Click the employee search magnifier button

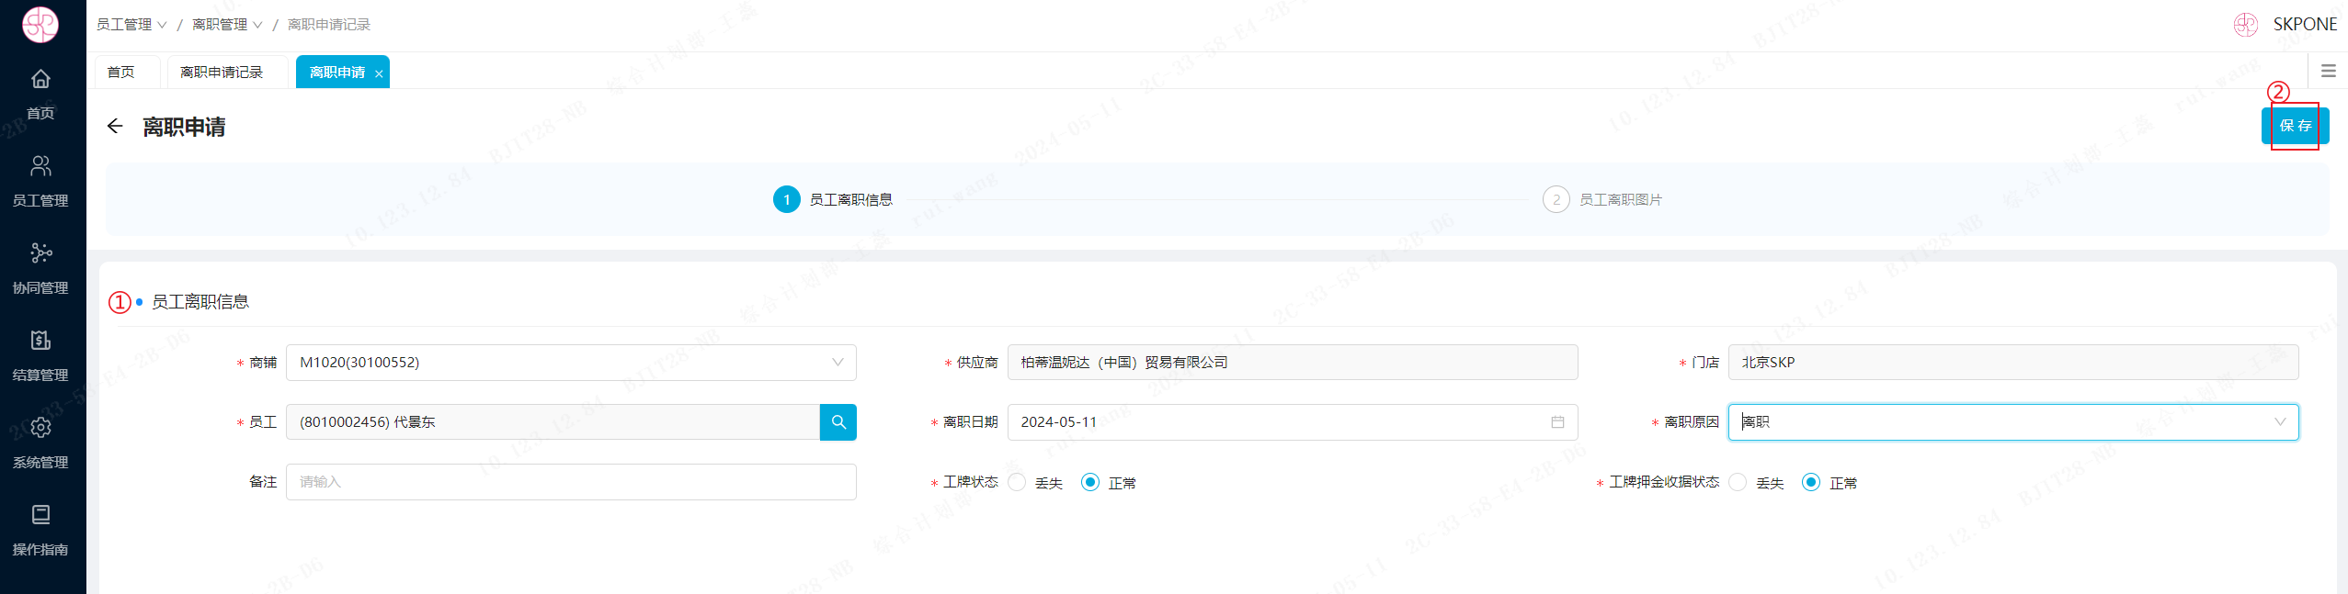click(838, 422)
